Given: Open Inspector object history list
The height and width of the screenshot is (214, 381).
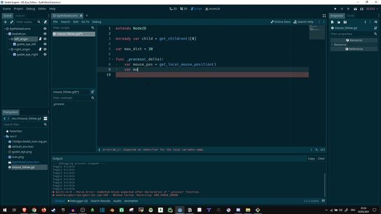Looking at the screenshot, I should click(x=376, y=22).
